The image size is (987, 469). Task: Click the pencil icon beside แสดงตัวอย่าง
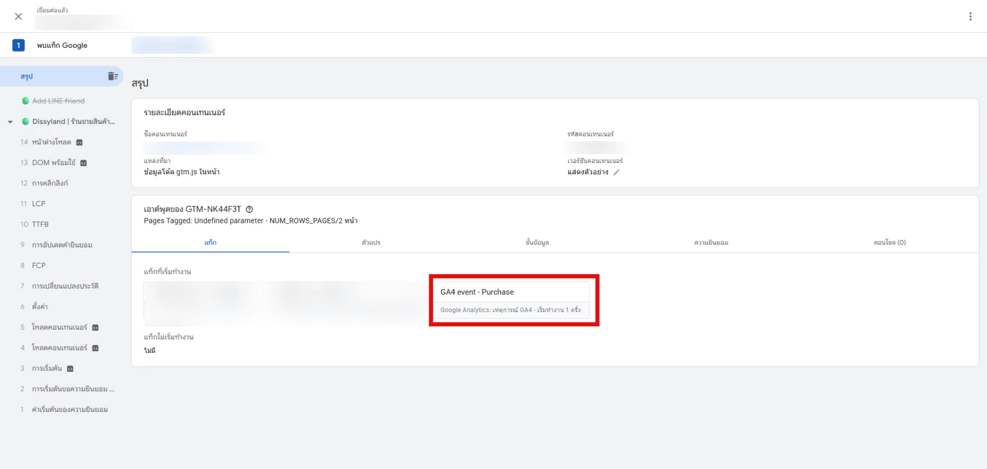(x=616, y=172)
